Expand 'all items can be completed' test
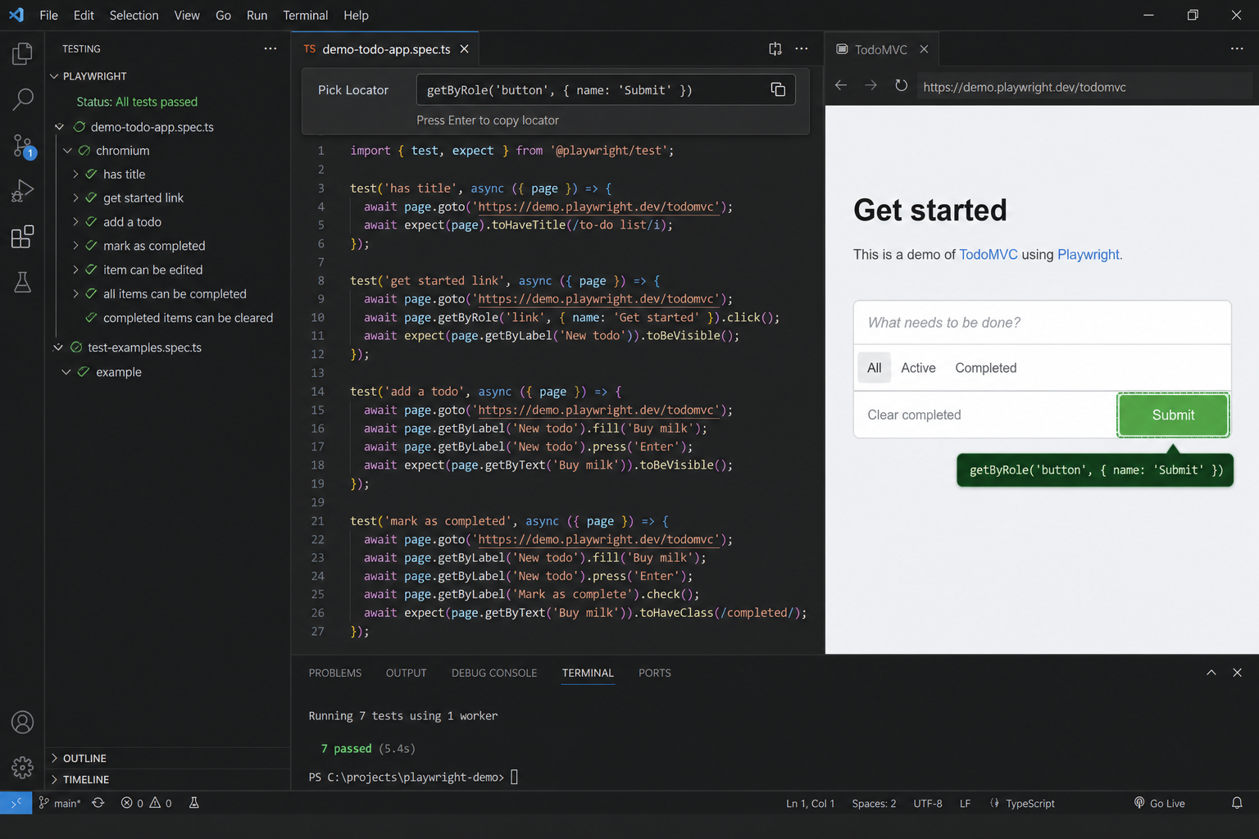This screenshot has height=839, width=1259. (75, 293)
